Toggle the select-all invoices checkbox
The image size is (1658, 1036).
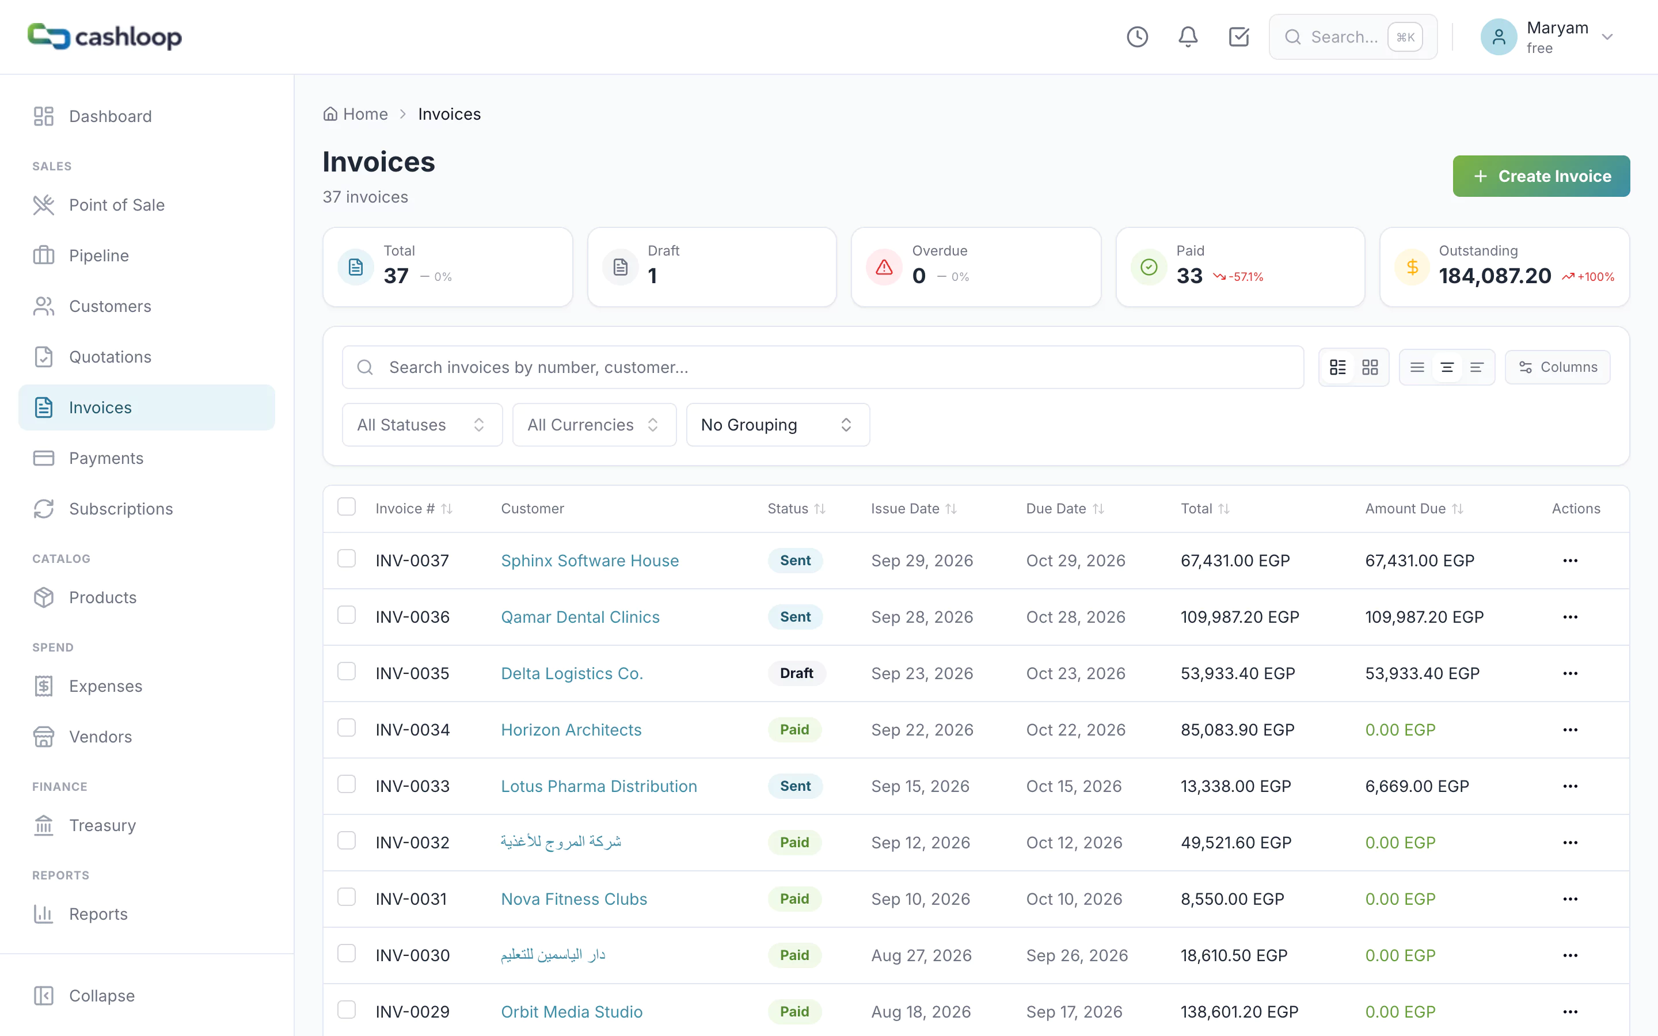pyautogui.click(x=347, y=507)
